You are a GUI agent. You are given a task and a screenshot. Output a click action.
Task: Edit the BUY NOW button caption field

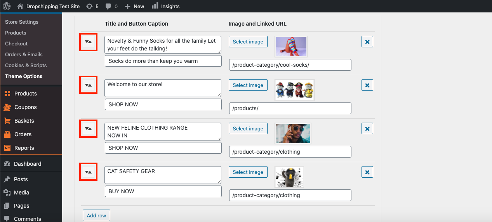pos(163,191)
